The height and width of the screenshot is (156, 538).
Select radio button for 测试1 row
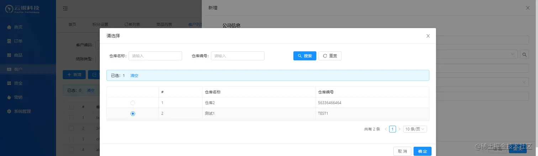click(133, 114)
